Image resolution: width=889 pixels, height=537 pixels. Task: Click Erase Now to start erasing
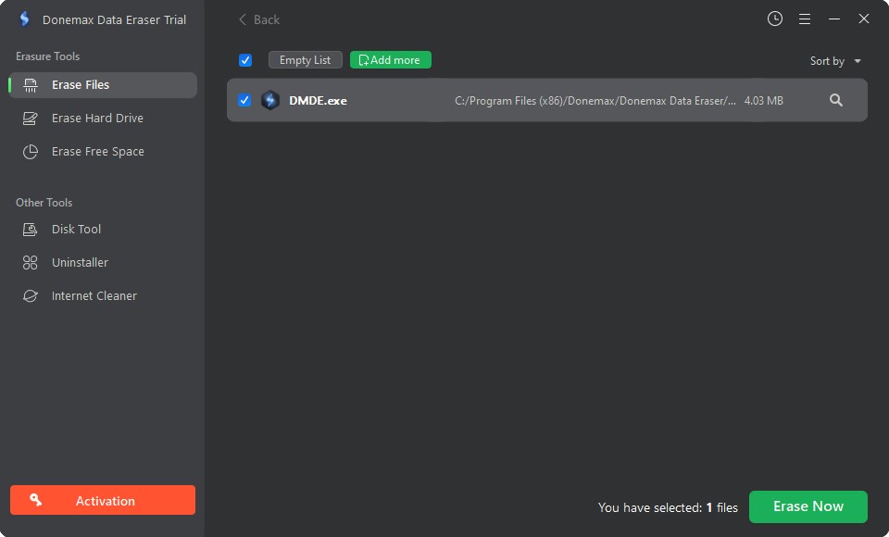click(x=808, y=506)
